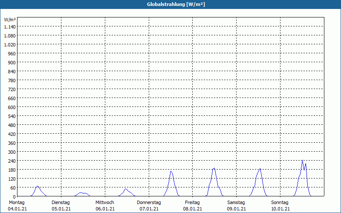Viewport: 341px width, 213px height.
Task: Select the Montag day label
Action: click(17, 203)
